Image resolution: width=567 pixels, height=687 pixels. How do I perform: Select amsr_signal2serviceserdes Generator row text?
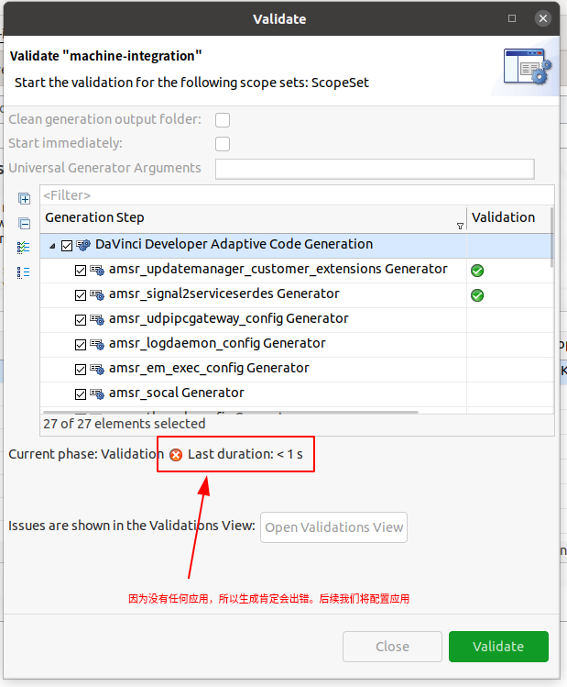224,294
